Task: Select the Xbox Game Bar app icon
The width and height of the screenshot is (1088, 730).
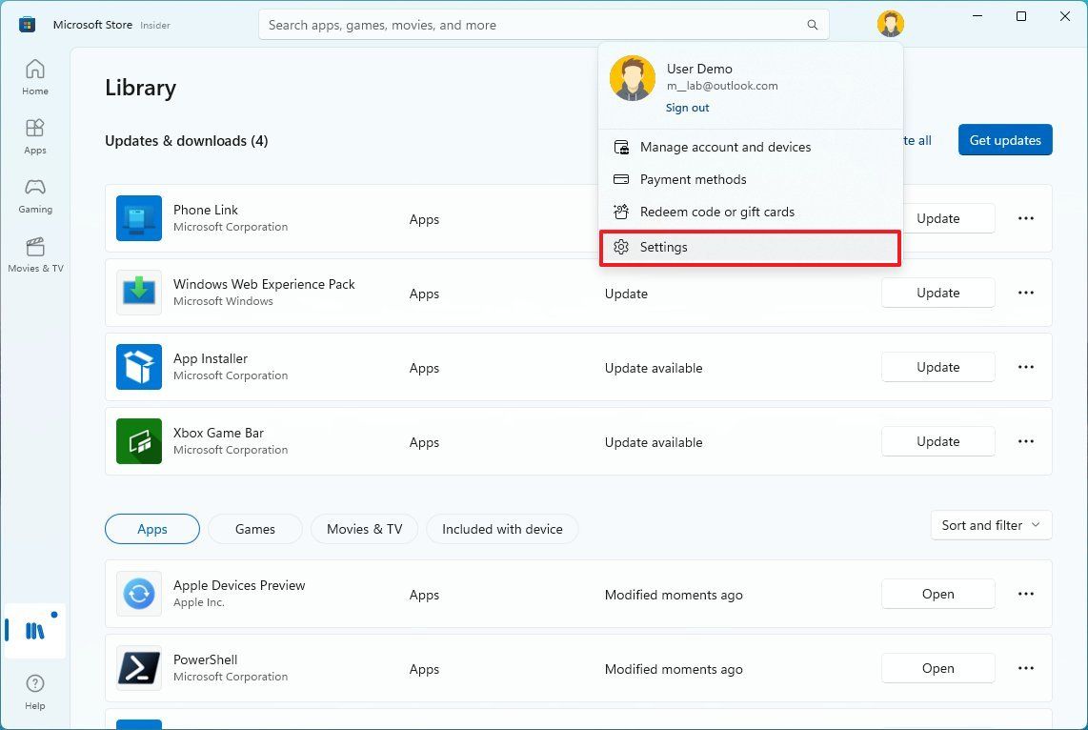Action: click(138, 441)
